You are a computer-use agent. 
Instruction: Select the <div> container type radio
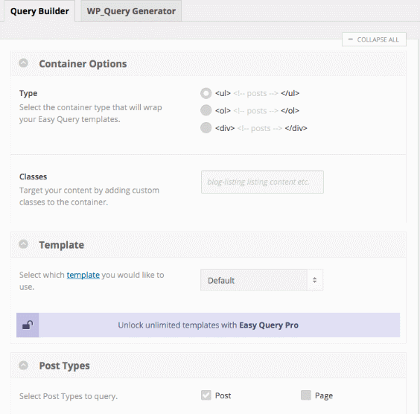(206, 128)
